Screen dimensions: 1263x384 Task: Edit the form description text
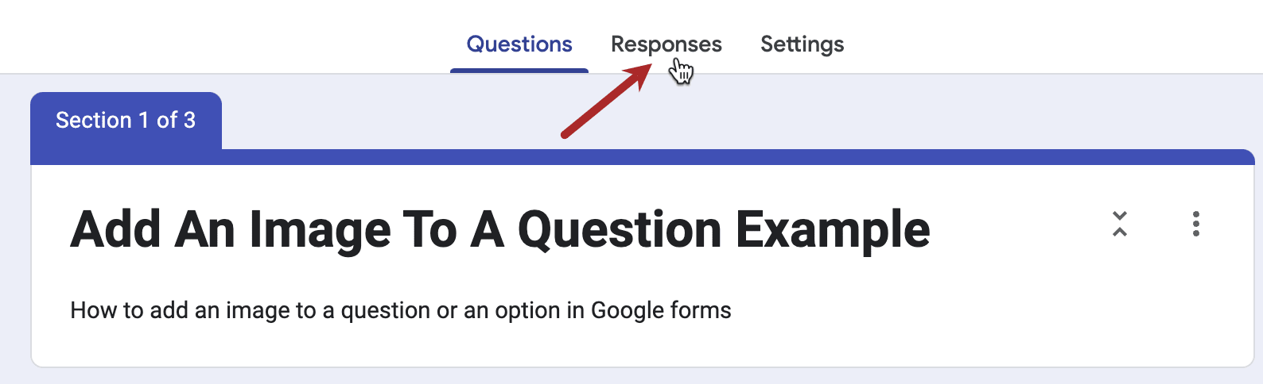click(400, 310)
